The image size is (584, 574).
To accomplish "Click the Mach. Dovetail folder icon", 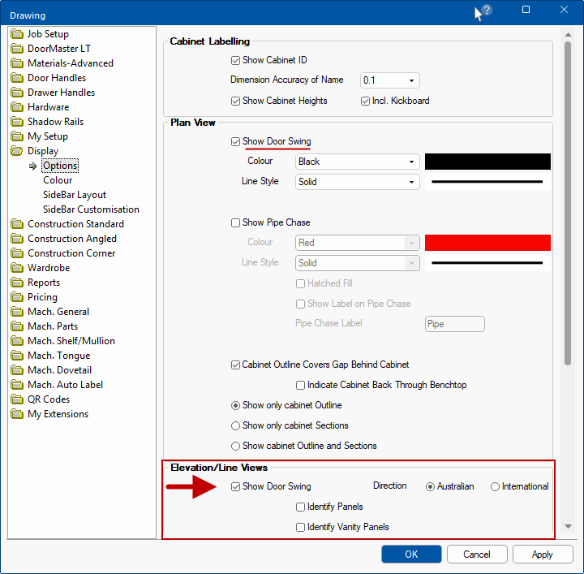I will (x=18, y=370).
